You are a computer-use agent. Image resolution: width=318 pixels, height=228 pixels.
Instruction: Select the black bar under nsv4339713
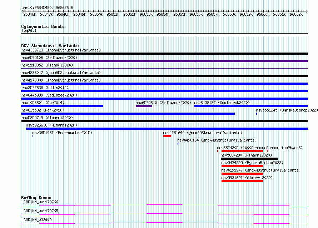tap(164, 54)
